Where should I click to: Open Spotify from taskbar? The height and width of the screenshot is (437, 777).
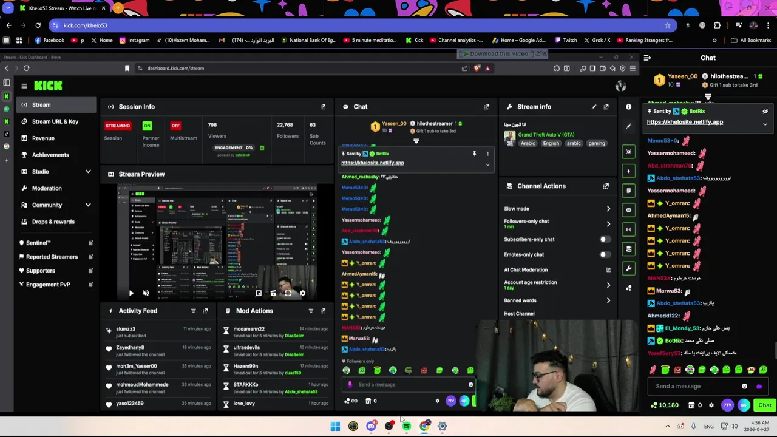407,427
